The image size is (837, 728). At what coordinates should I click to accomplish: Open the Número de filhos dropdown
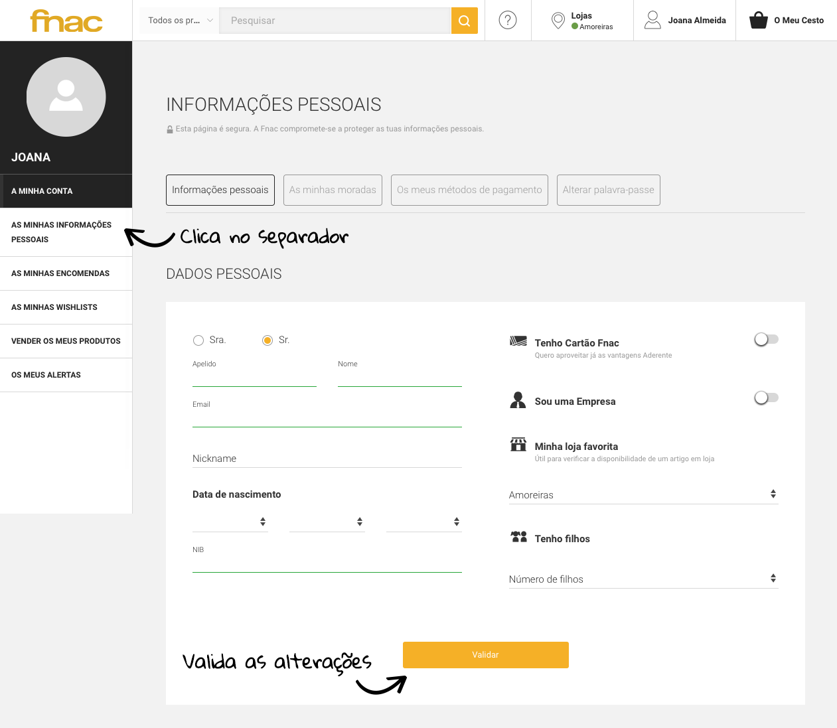[643, 579]
